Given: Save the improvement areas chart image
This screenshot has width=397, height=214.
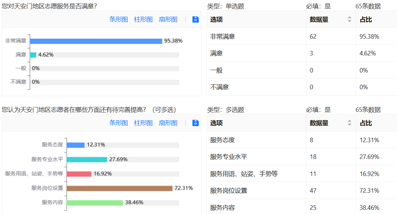Looking at the screenshot, I should [x=196, y=123].
